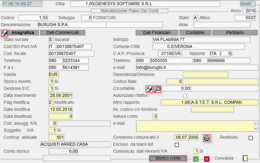
Task: Cancel with the red X icon
Action: pos(207,159)
